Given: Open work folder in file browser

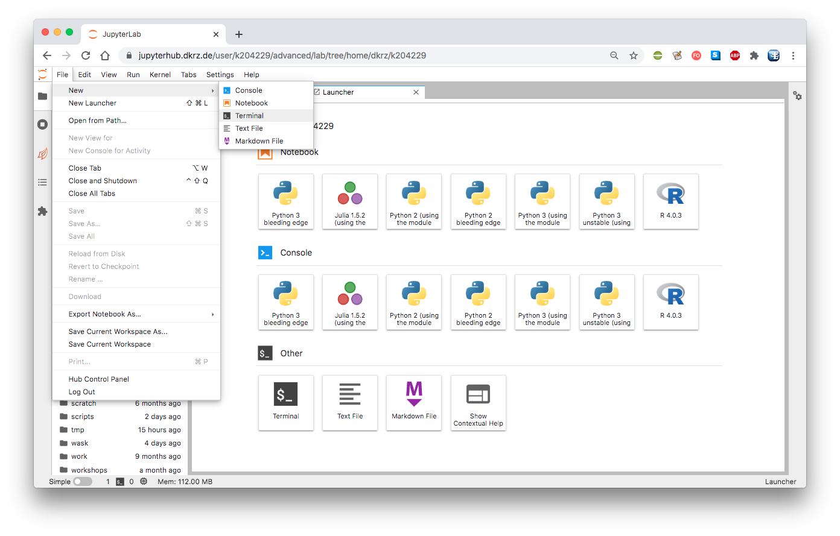Looking at the screenshot, I should pyautogui.click(x=119, y=456).
